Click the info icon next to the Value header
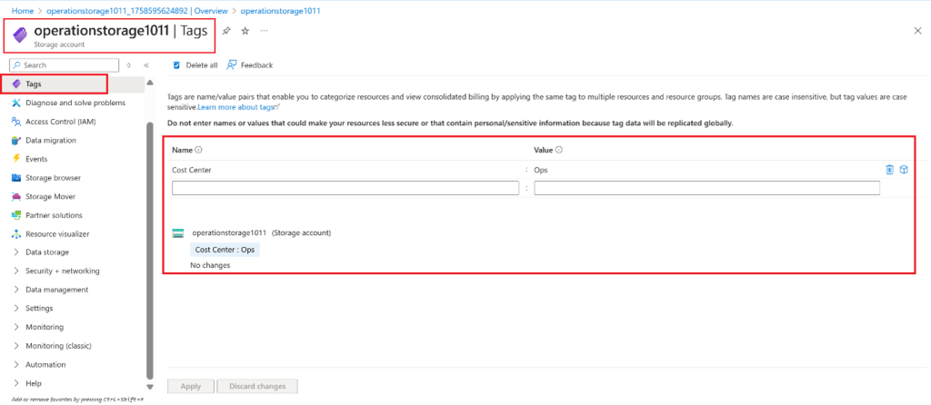This screenshot has height=405, width=931. point(559,150)
